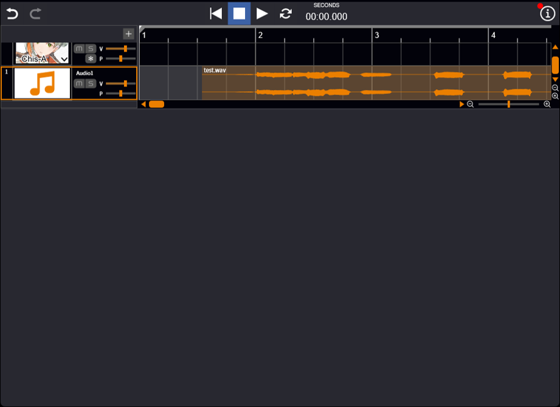This screenshot has width=560, height=407.
Task: Adjust the Audio1 pan slider
Action: pos(121,94)
